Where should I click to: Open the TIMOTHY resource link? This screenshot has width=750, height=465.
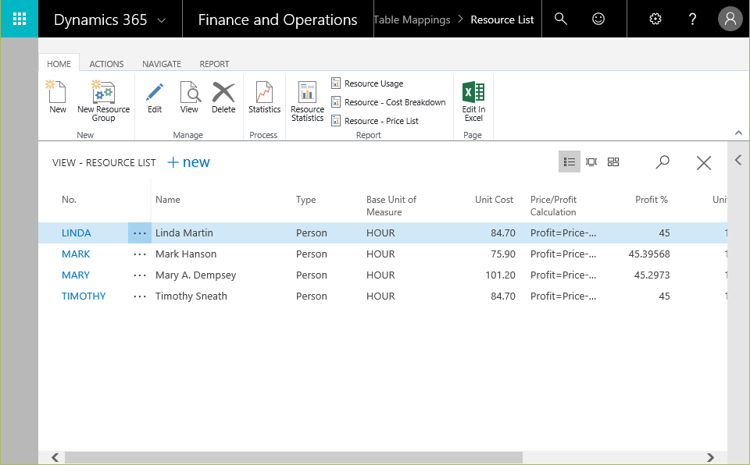click(84, 296)
